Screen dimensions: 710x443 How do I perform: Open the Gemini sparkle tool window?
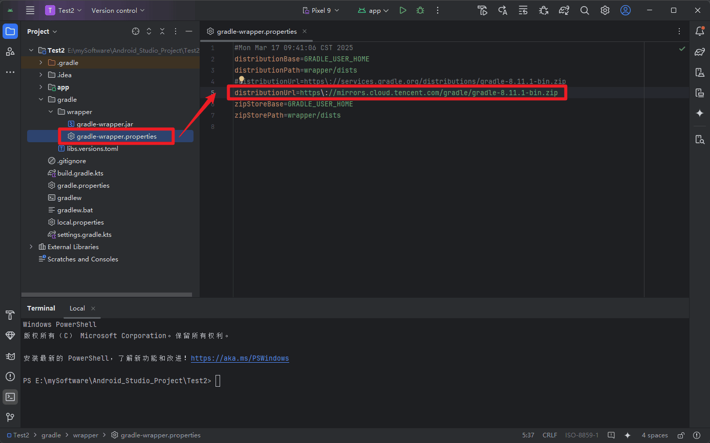pyautogui.click(x=700, y=113)
